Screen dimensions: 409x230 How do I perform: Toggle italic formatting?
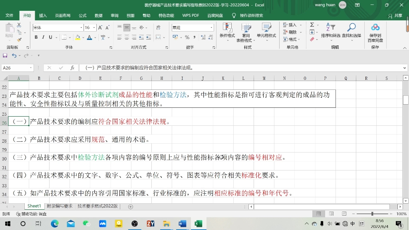click(43, 37)
